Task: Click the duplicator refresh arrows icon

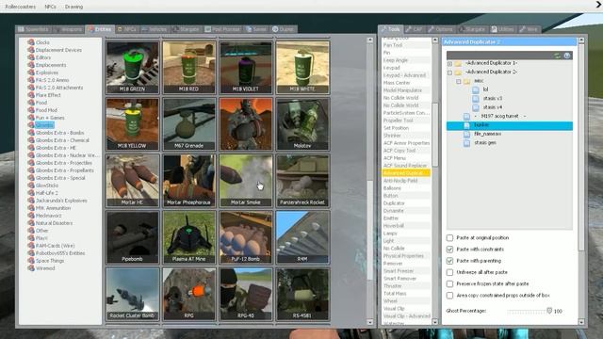Action: [x=557, y=56]
